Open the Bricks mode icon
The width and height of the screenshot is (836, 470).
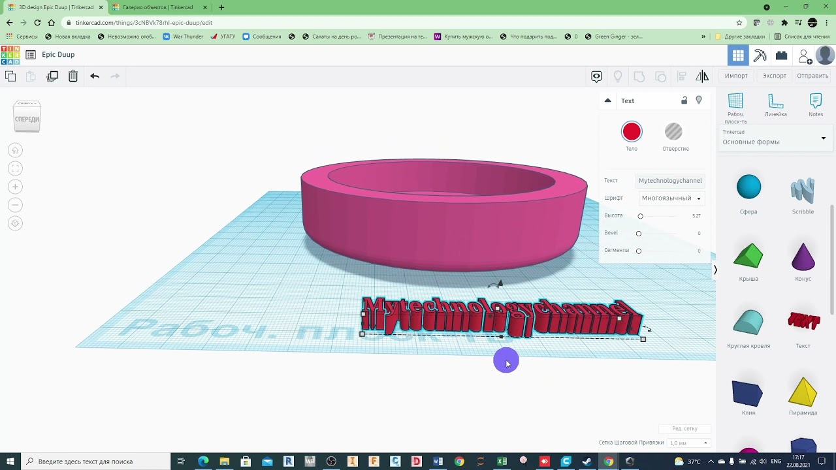(x=781, y=55)
